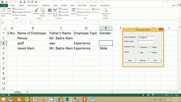181x102 pixels.
Task: Select row 5 header
Action: click(x=3, y=53)
